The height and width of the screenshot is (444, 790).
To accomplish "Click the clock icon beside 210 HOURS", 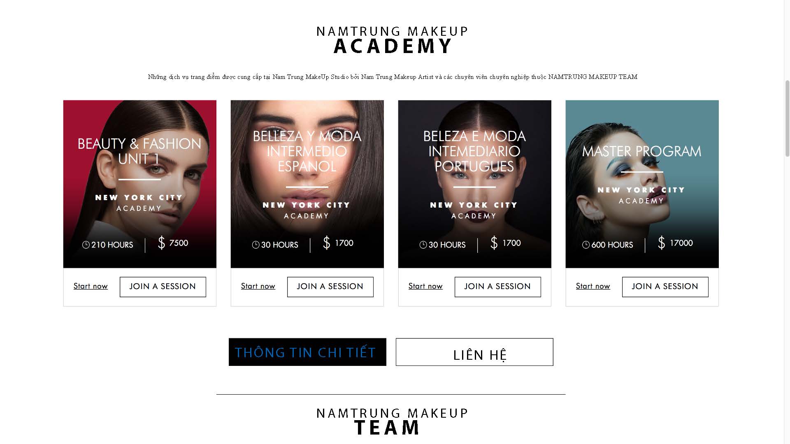I will point(86,245).
